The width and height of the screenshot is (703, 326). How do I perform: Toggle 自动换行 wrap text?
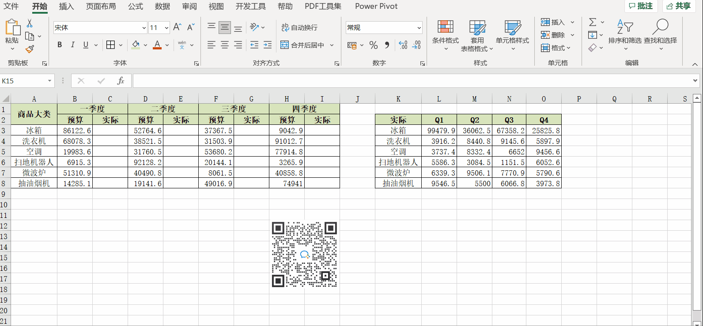300,27
